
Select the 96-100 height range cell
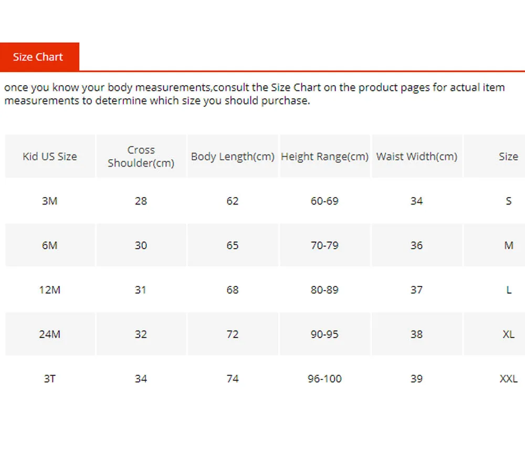[x=324, y=378]
